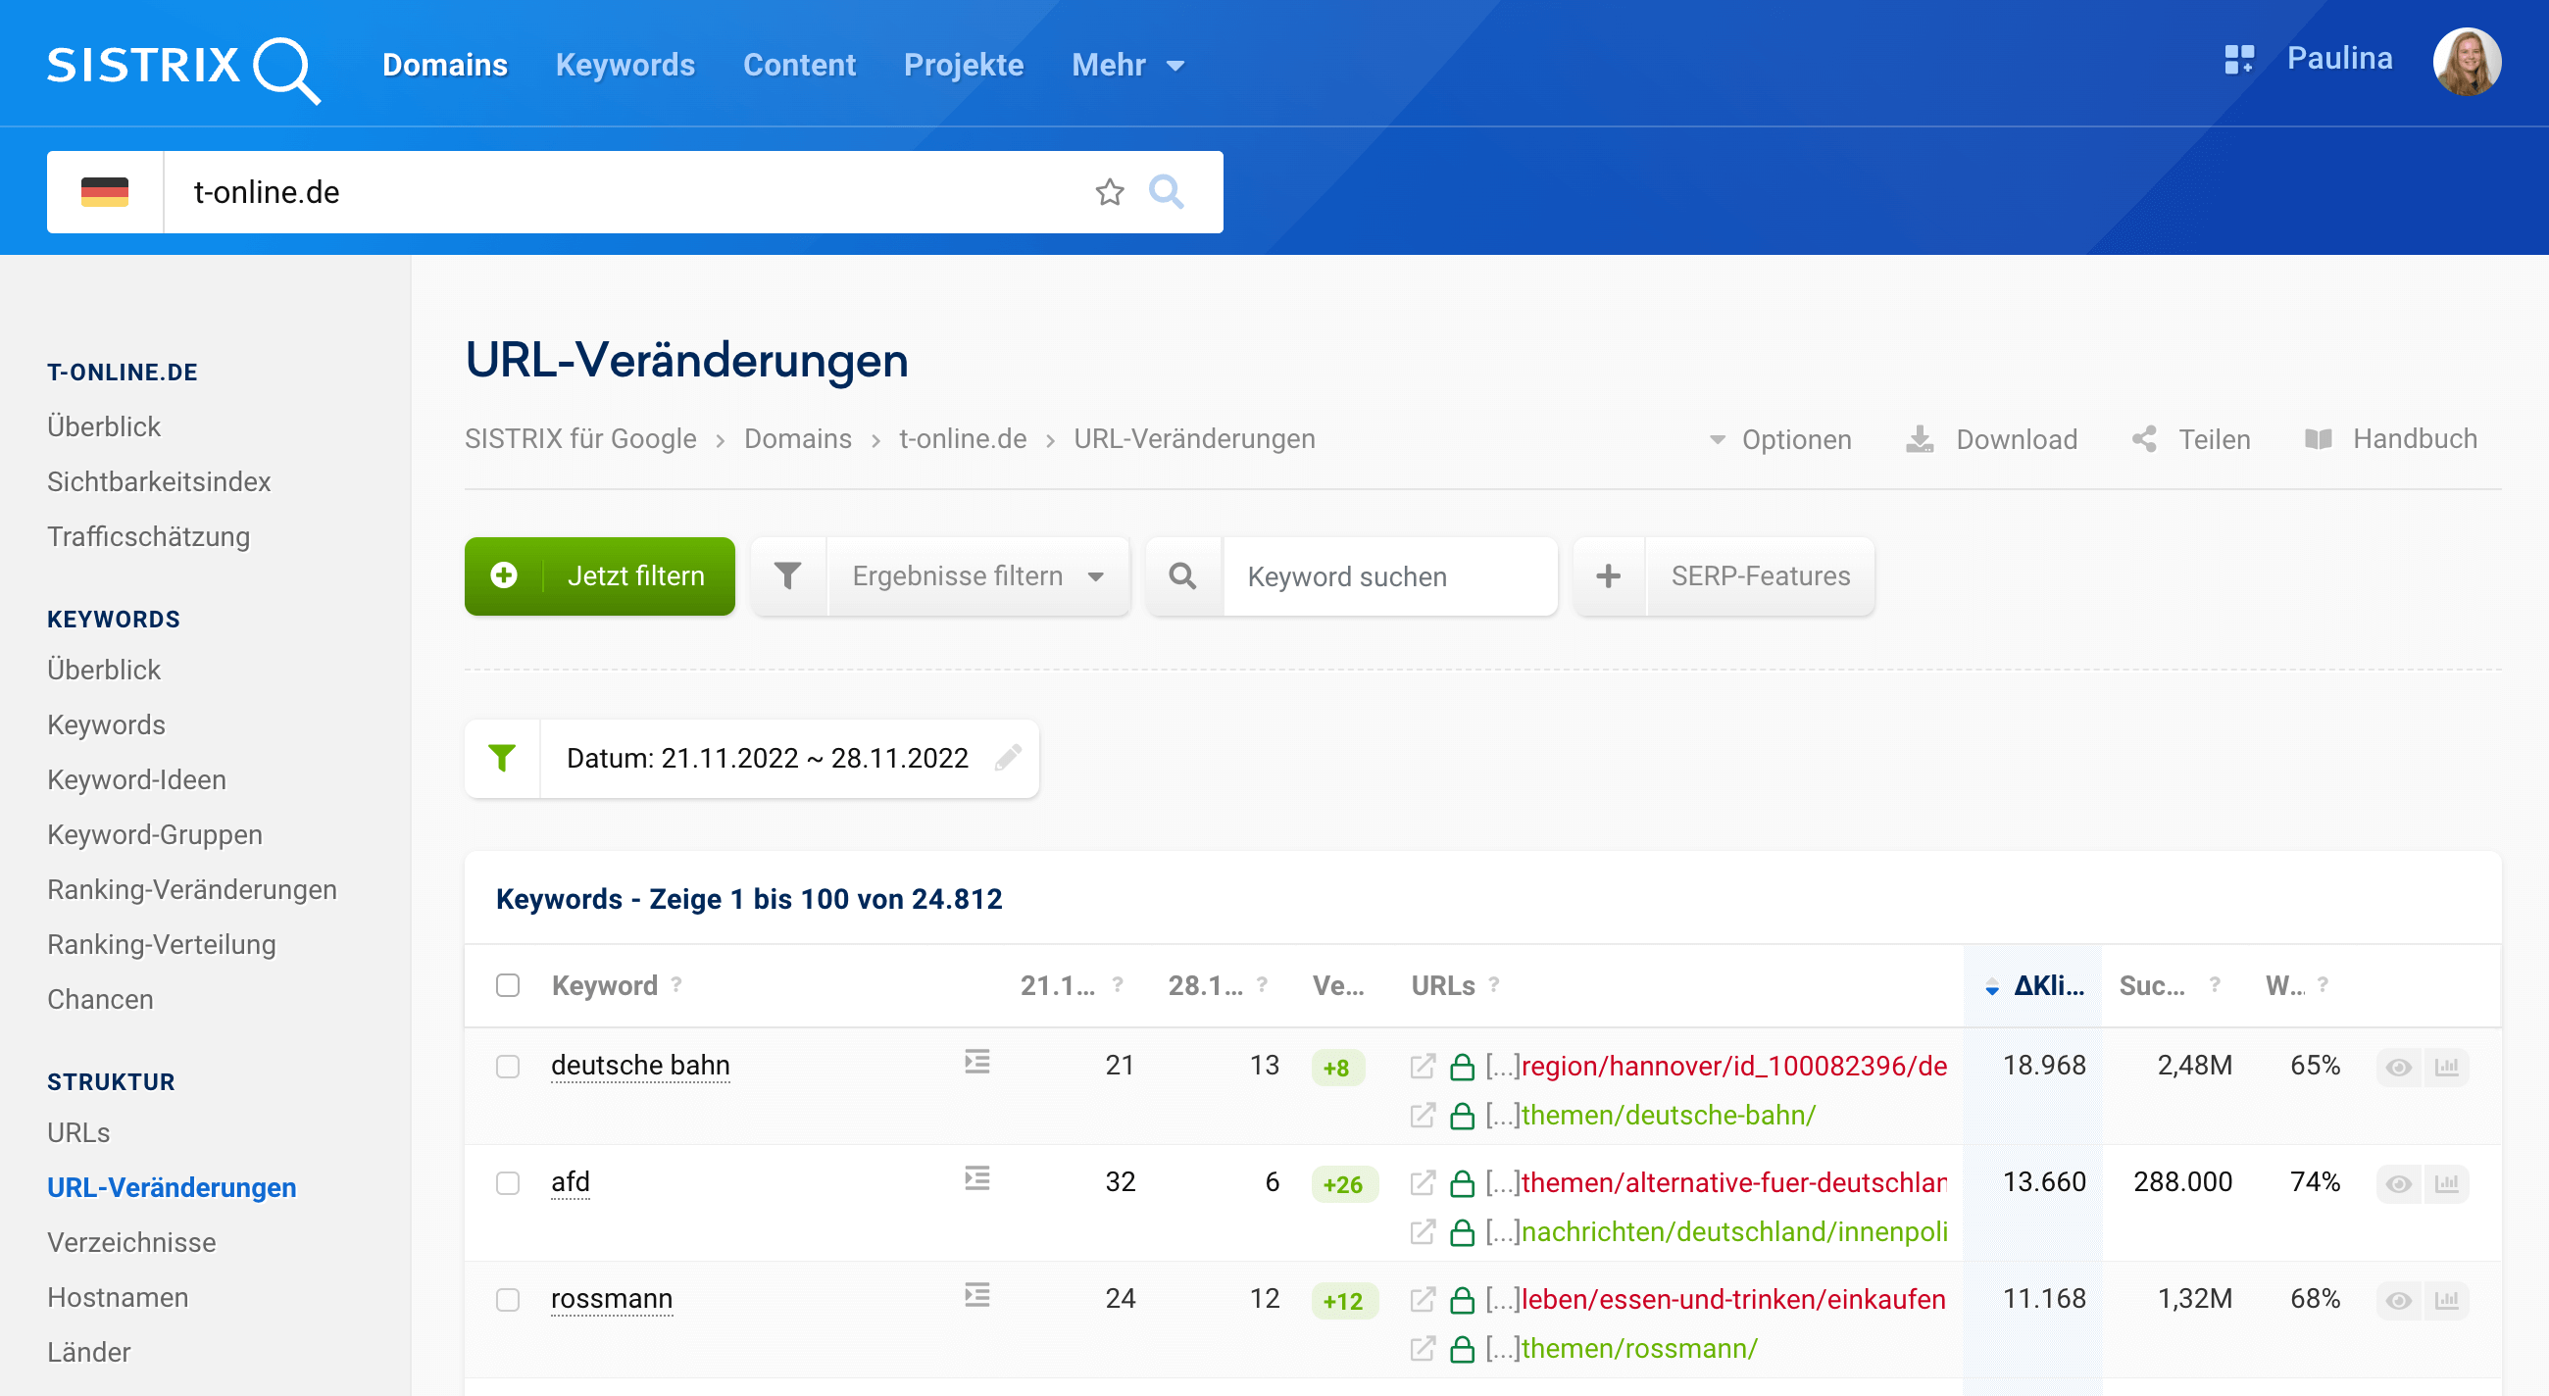This screenshot has height=1396, width=2549.
Task: Open Chancen in sidebar
Action: 100,999
